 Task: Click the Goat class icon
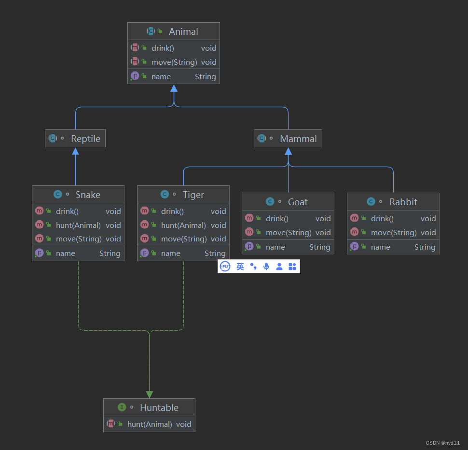[x=270, y=201]
